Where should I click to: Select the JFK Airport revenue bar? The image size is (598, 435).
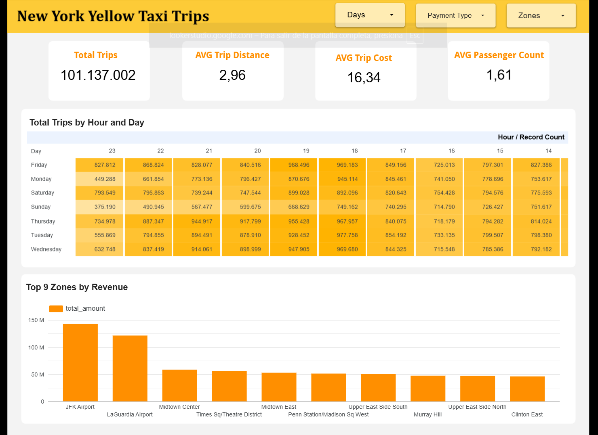(80, 362)
